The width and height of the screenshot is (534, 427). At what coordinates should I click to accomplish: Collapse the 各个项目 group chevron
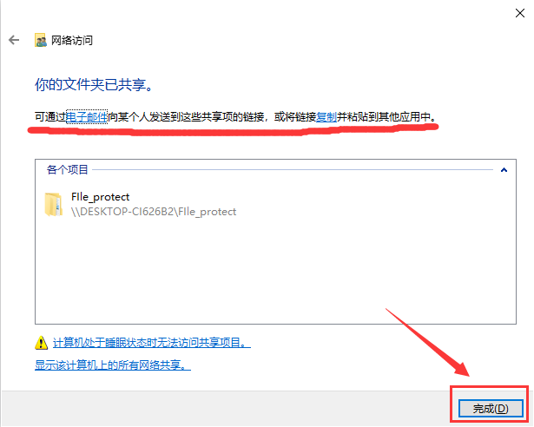click(x=504, y=169)
